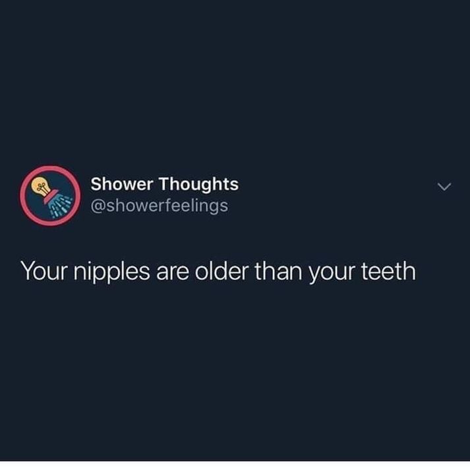This screenshot has width=470, height=470.
Task: Click the word "teeth" in the tweet
Action: click(x=388, y=271)
